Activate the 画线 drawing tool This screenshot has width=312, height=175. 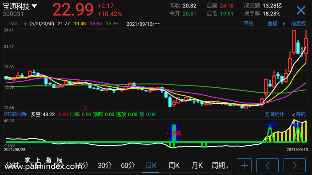248,23
